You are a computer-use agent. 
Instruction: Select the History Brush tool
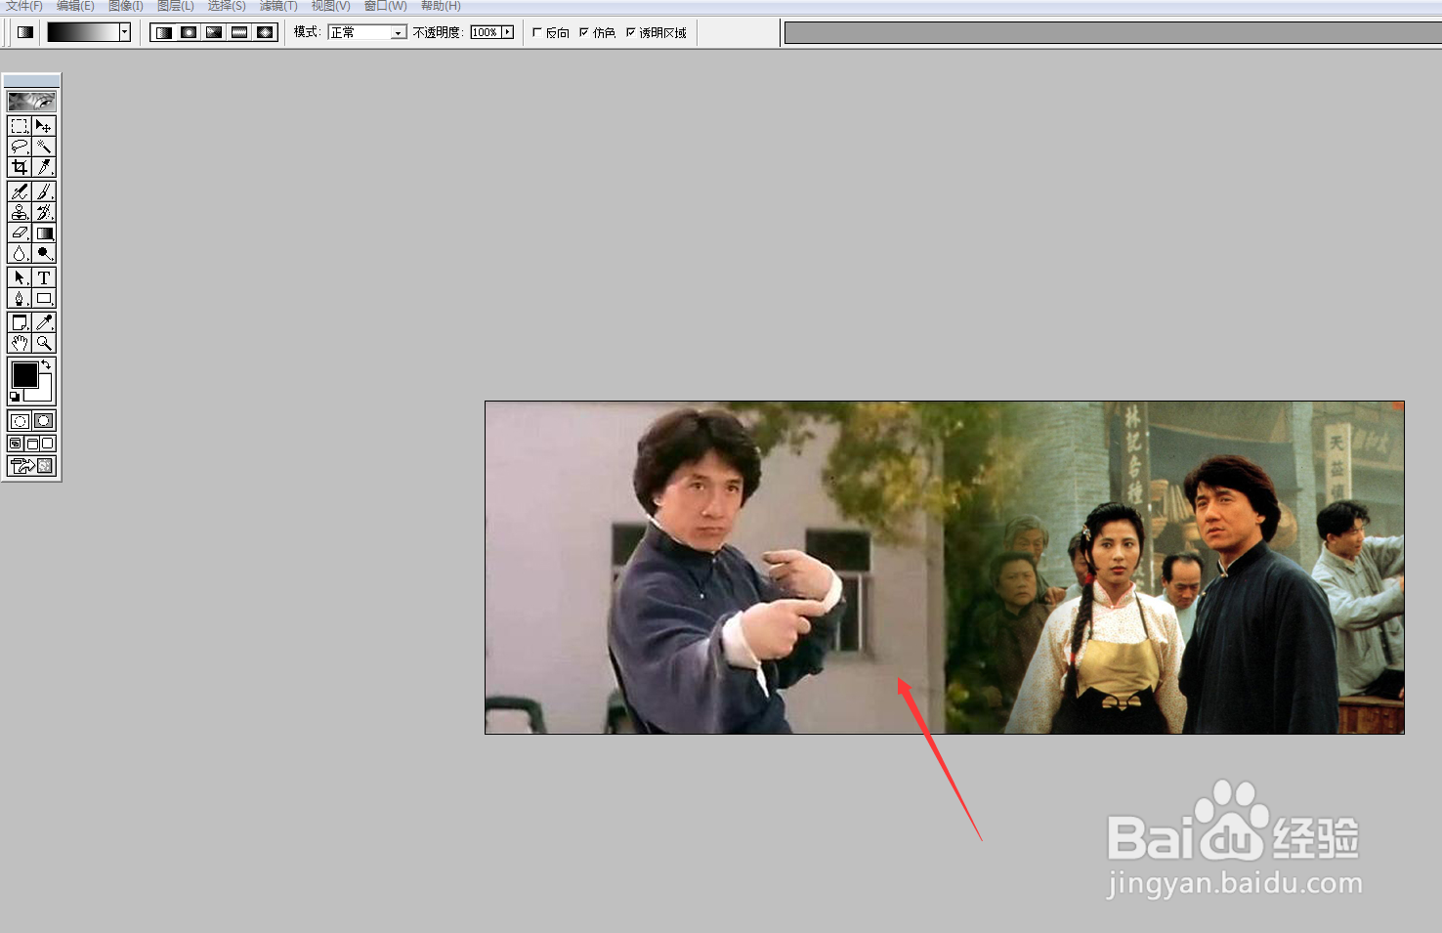44,212
